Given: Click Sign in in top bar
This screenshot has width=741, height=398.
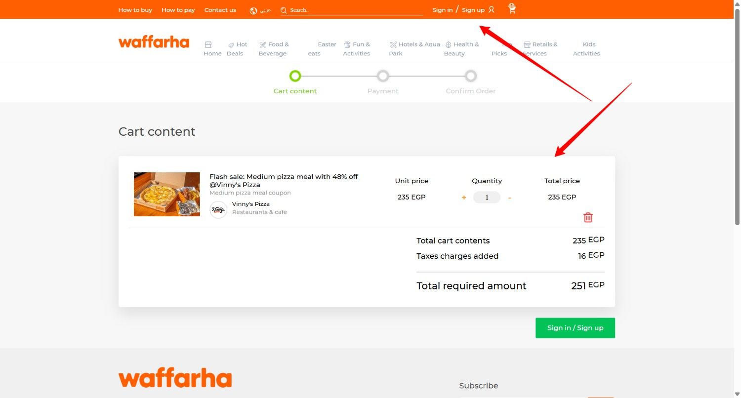Looking at the screenshot, I should point(443,10).
